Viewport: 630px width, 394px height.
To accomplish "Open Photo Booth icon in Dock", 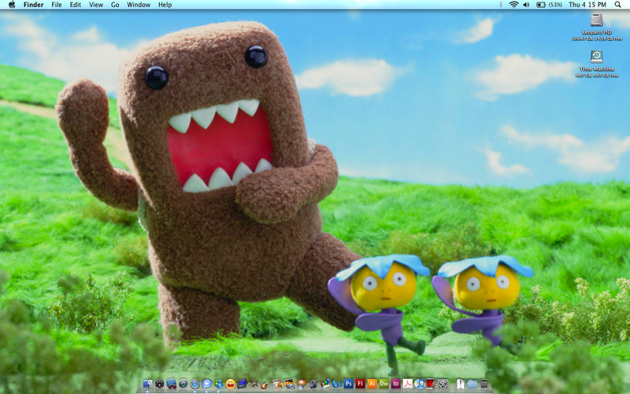I will [x=289, y=384].
